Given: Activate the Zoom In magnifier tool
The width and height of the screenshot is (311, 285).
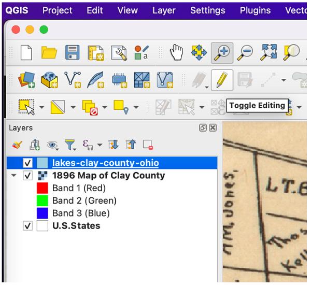Looking at the screenshot, I should [222, 53].
